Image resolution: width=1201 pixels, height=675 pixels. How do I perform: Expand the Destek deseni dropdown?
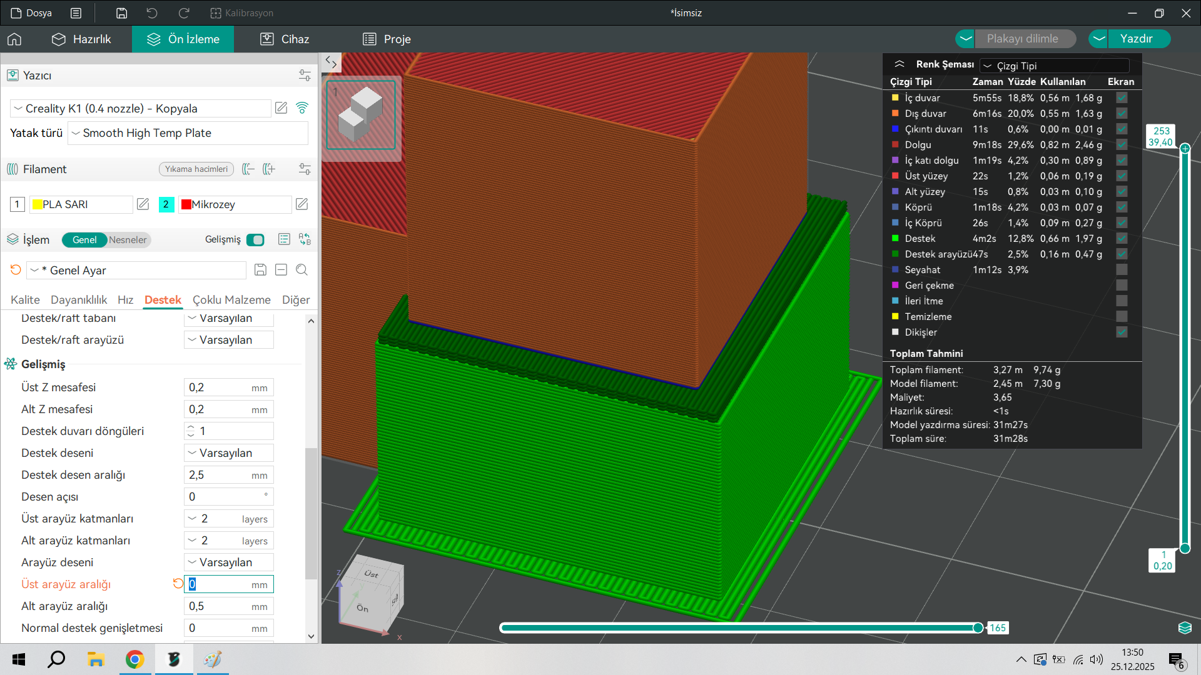229,453
